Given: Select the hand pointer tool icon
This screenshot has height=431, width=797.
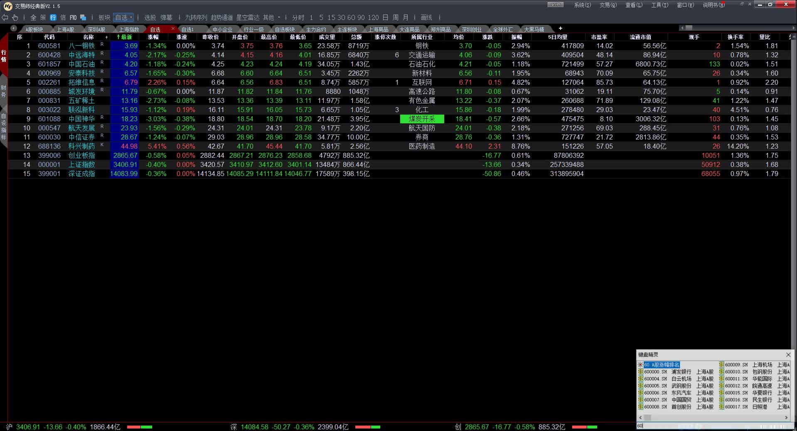Looking at the screenshot, I should pyautogui.click(x=15, y=17).
